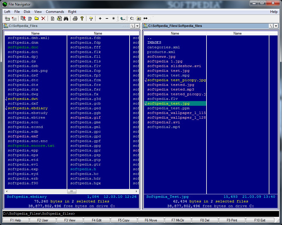Click the new folder toolbar icon
The width and height of the screenshot is (282, 225).
[37, 18]
